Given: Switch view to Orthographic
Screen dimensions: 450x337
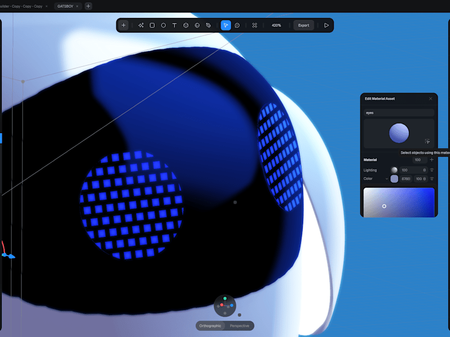Looking at the screenshot, I should (210, 326).
